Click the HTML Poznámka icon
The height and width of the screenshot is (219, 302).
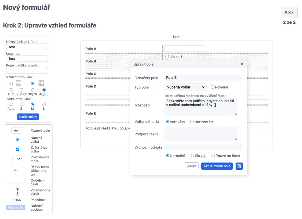[x=17, y=200]
